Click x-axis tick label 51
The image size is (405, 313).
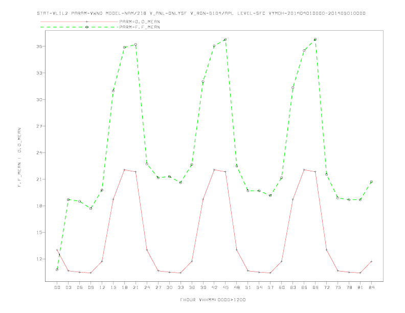(248, 287)
